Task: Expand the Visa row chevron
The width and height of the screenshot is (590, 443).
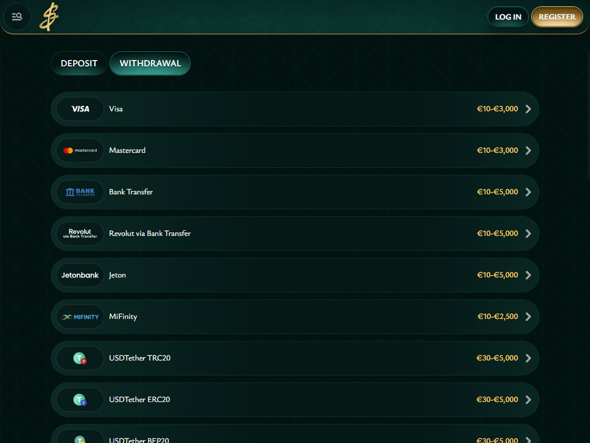Action: [528, 109]
